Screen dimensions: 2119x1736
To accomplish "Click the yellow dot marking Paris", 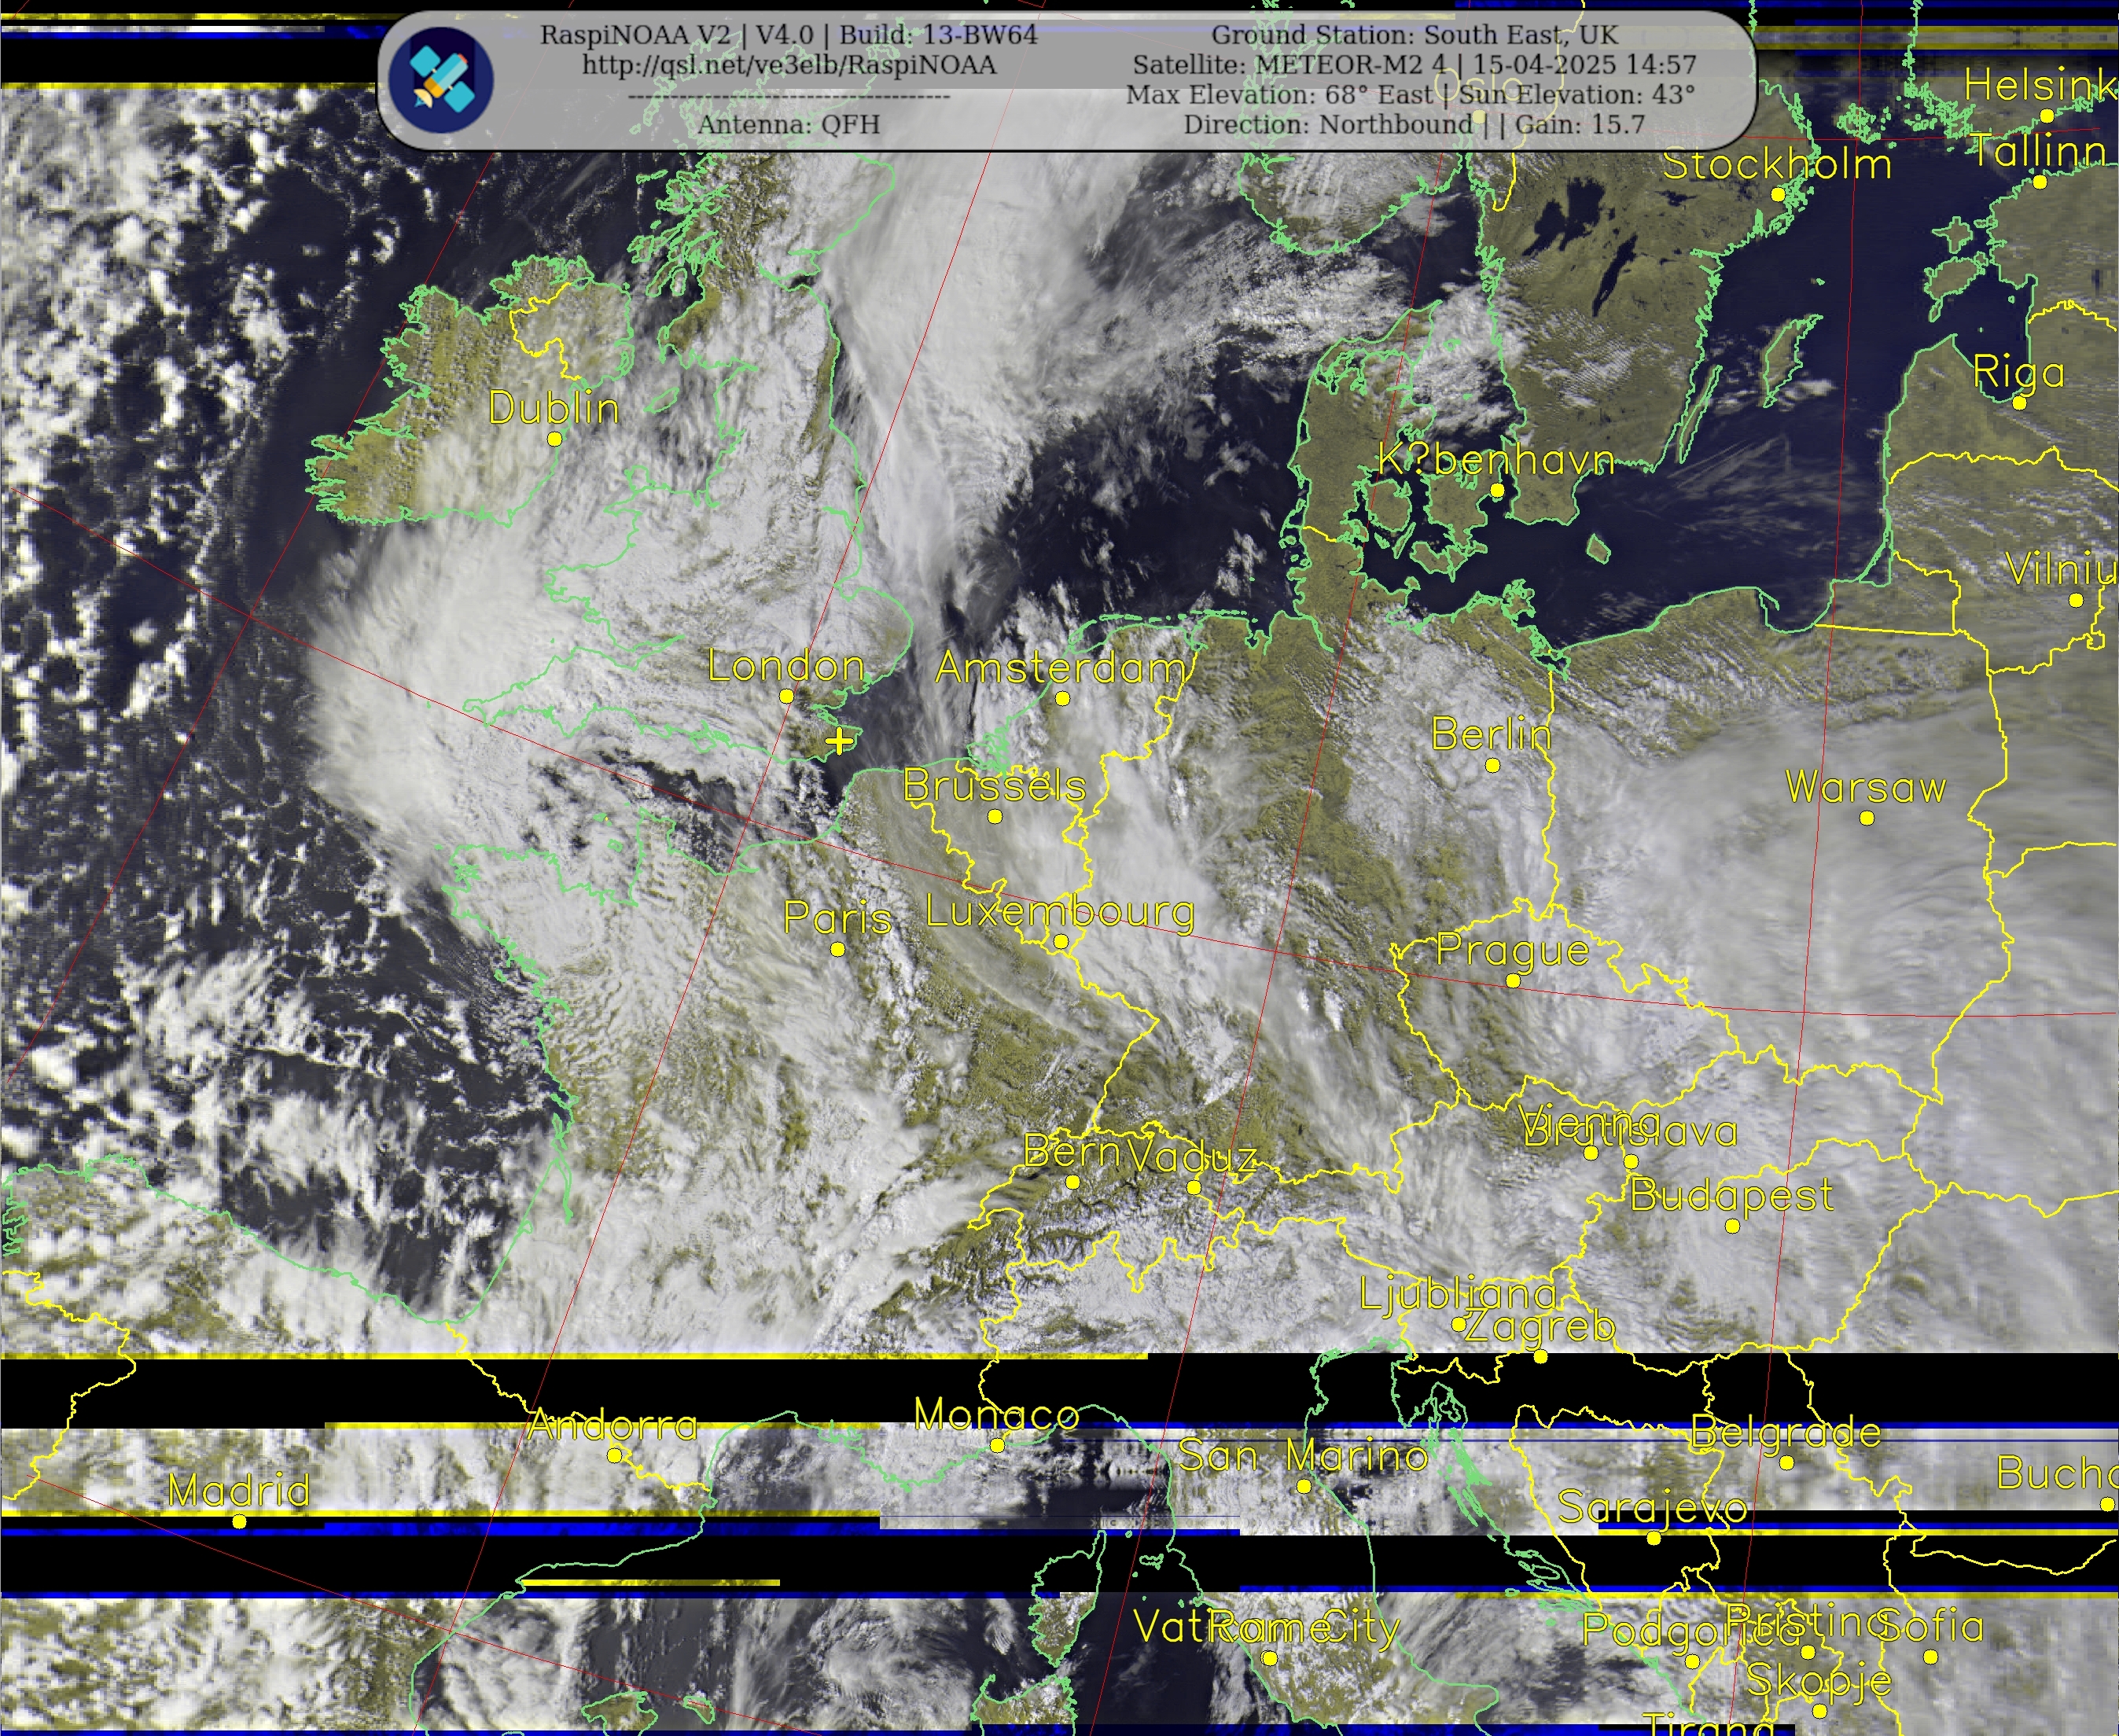I will coord(838,949).
